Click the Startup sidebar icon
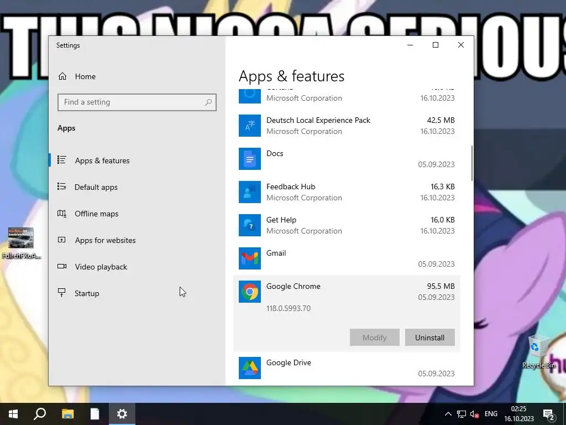 tap(62, 293)
